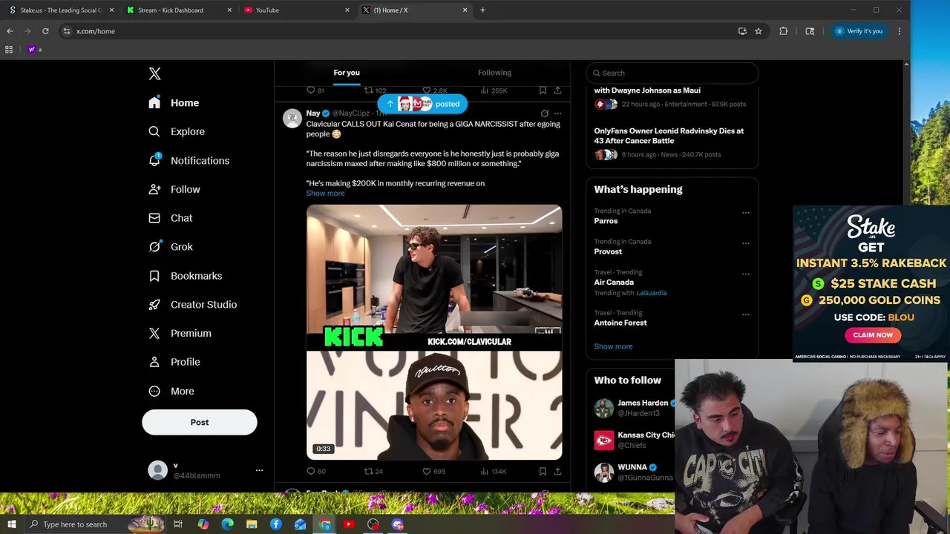950x534 pixels.
Task: Go back in browser history
Action: [10, 31]
